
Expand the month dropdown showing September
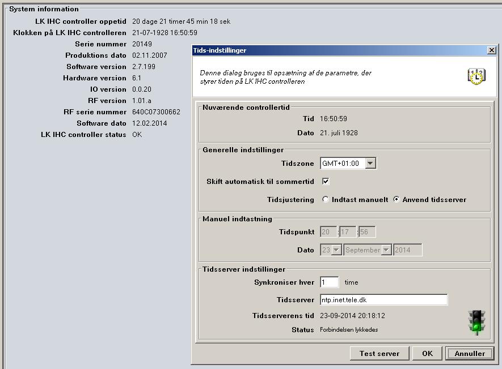click(x=386, y=250)
